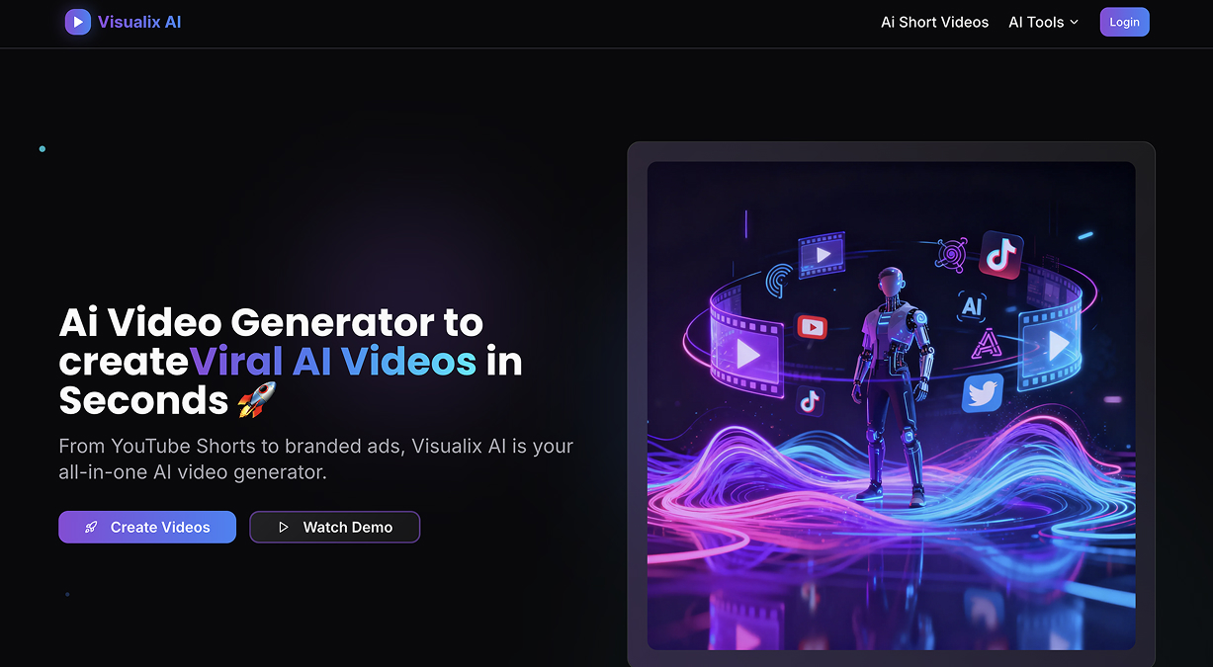
Task: Expand the AI Tools dropdown chevron
Action: coord(1075,22)
